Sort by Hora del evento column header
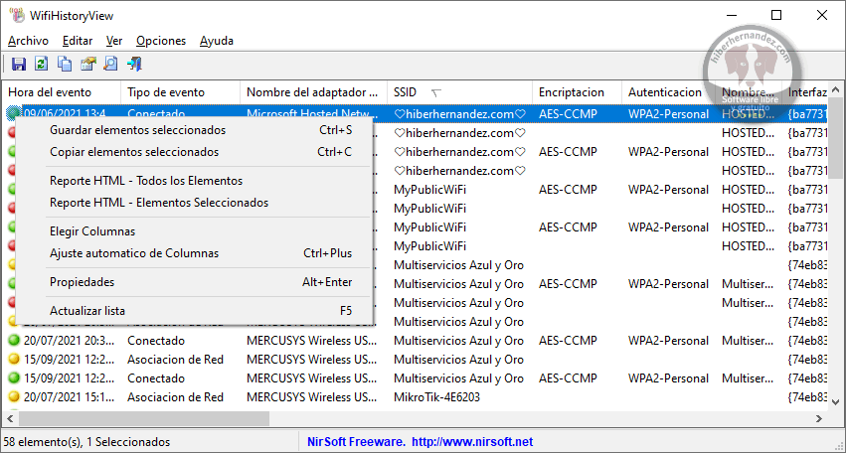The image size is (846, 453). point(62,92)
